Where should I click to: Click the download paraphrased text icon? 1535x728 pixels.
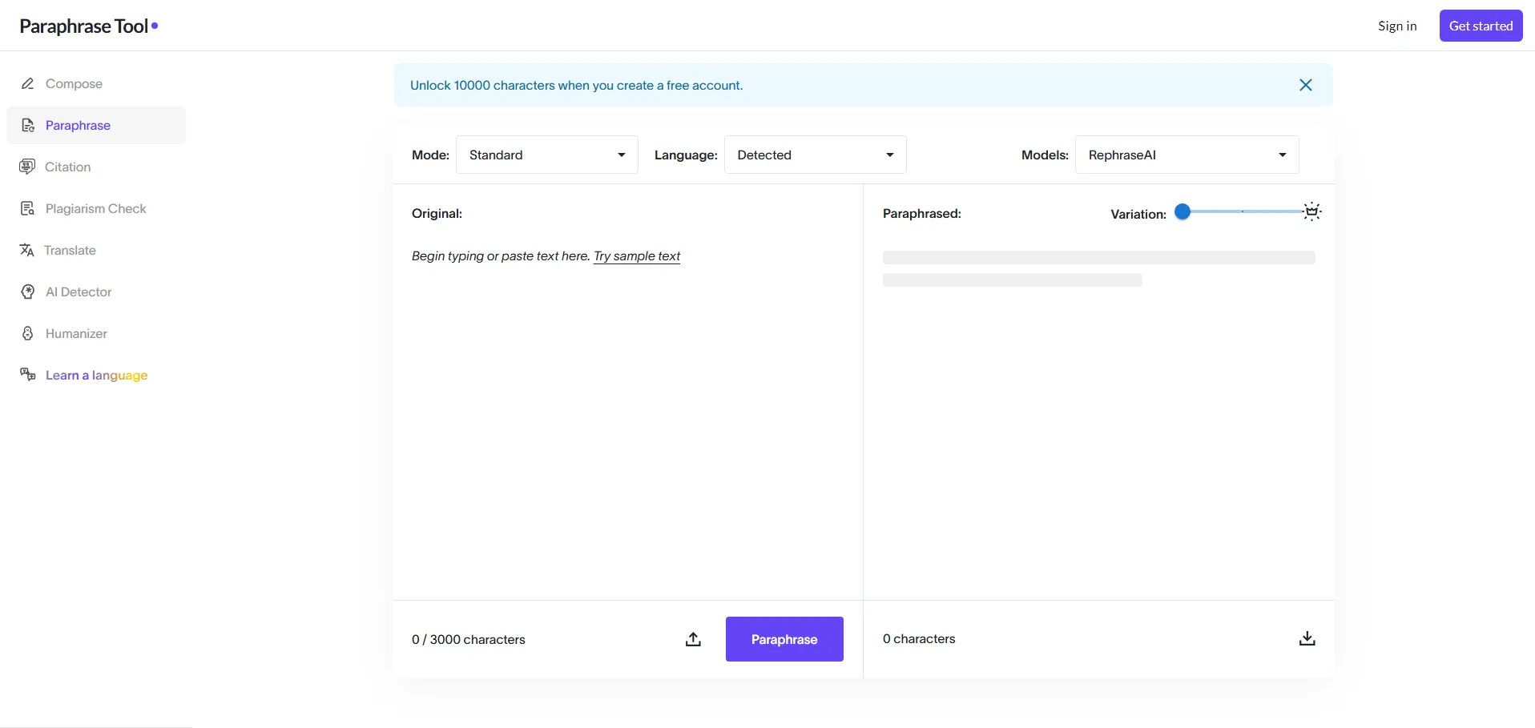(1307, 638)
